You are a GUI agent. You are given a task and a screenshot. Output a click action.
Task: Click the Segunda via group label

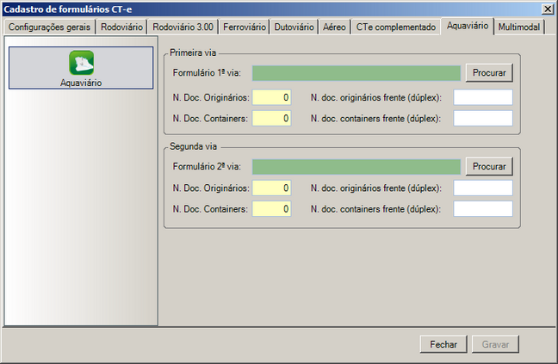click(193, 146)
